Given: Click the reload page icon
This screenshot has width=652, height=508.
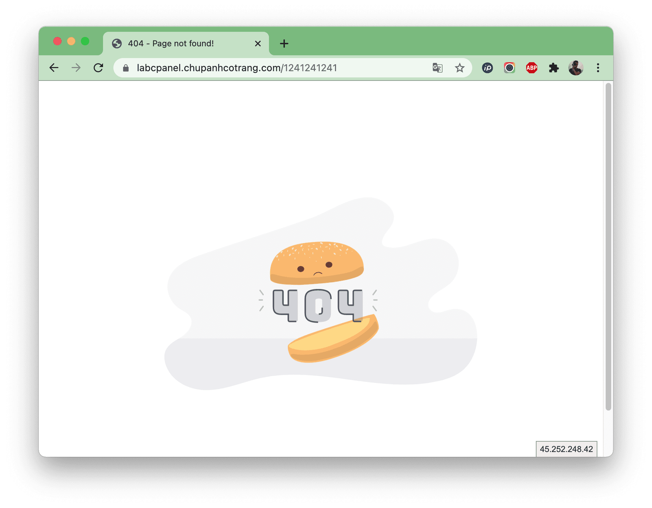Looking at the screenshot, I should click(x=99, y=68).
